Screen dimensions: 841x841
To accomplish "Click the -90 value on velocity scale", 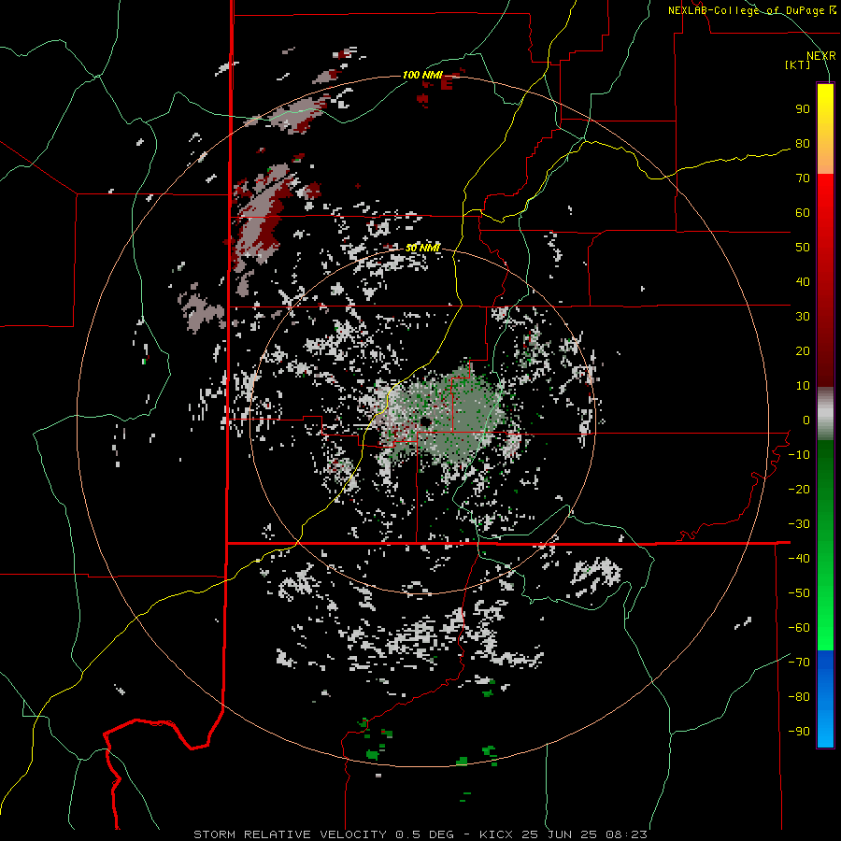I will [799, 732].
